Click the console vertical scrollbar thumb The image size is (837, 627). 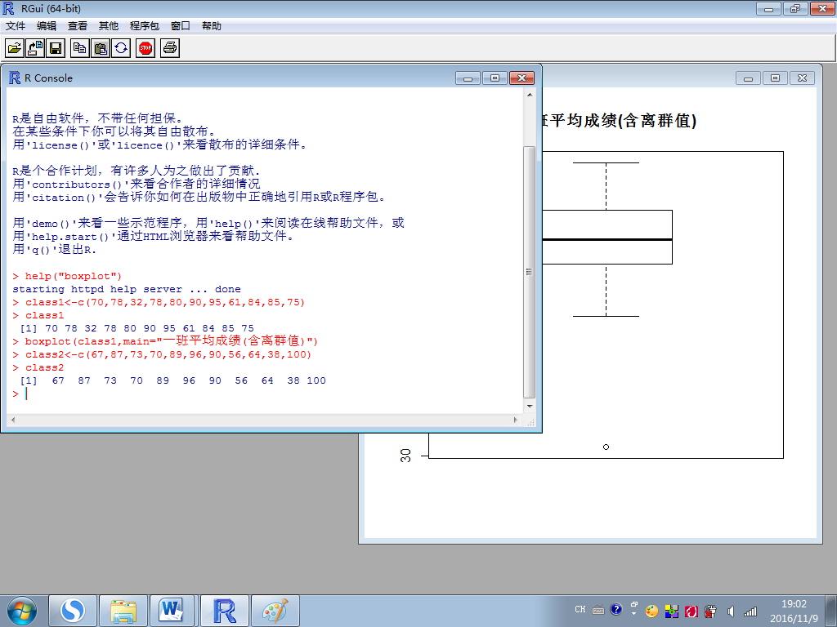pos(530,272)
